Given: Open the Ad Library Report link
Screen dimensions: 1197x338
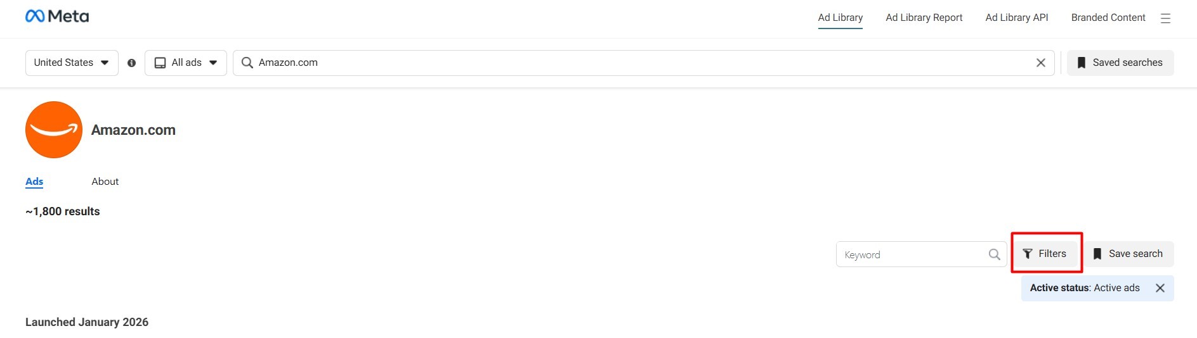Looking at the screenshot, I should tap(924, 18).
